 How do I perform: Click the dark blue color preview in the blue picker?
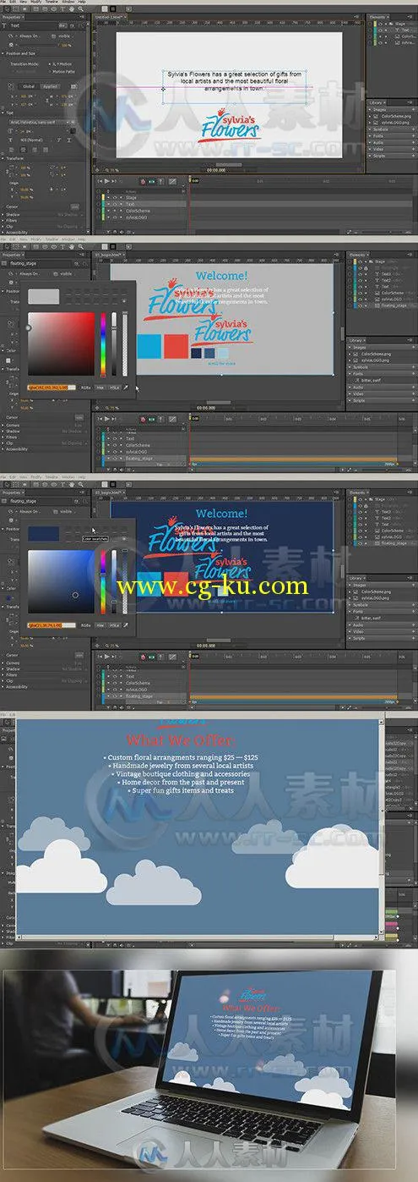coord(44,533)
